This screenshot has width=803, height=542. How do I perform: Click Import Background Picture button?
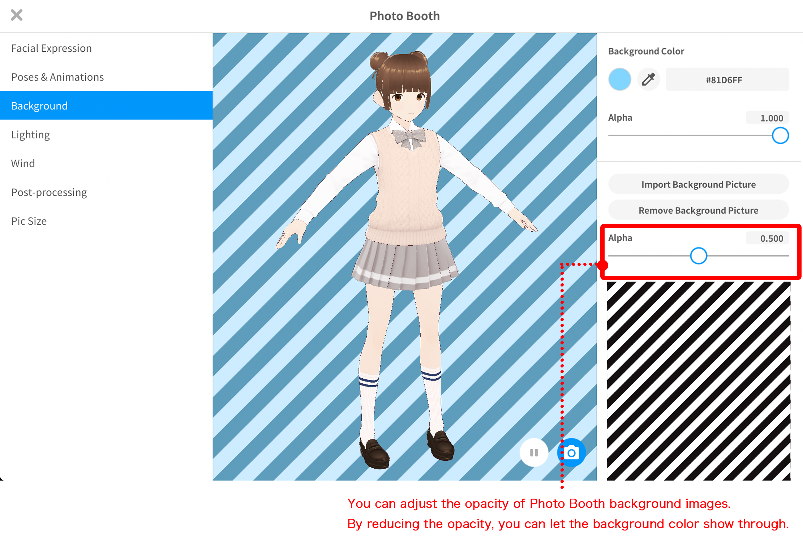click(698, 184)
